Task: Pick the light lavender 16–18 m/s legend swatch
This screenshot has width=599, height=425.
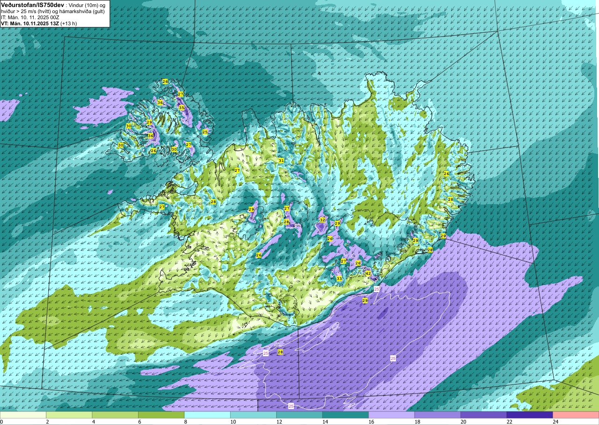Action: (x=392, y=415)
